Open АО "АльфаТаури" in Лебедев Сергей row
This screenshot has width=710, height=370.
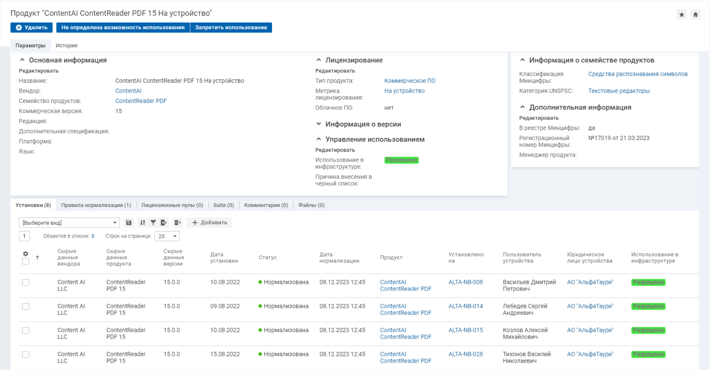pos(590,306)
